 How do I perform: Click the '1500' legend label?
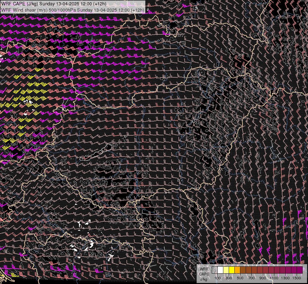tap(297, 278)
